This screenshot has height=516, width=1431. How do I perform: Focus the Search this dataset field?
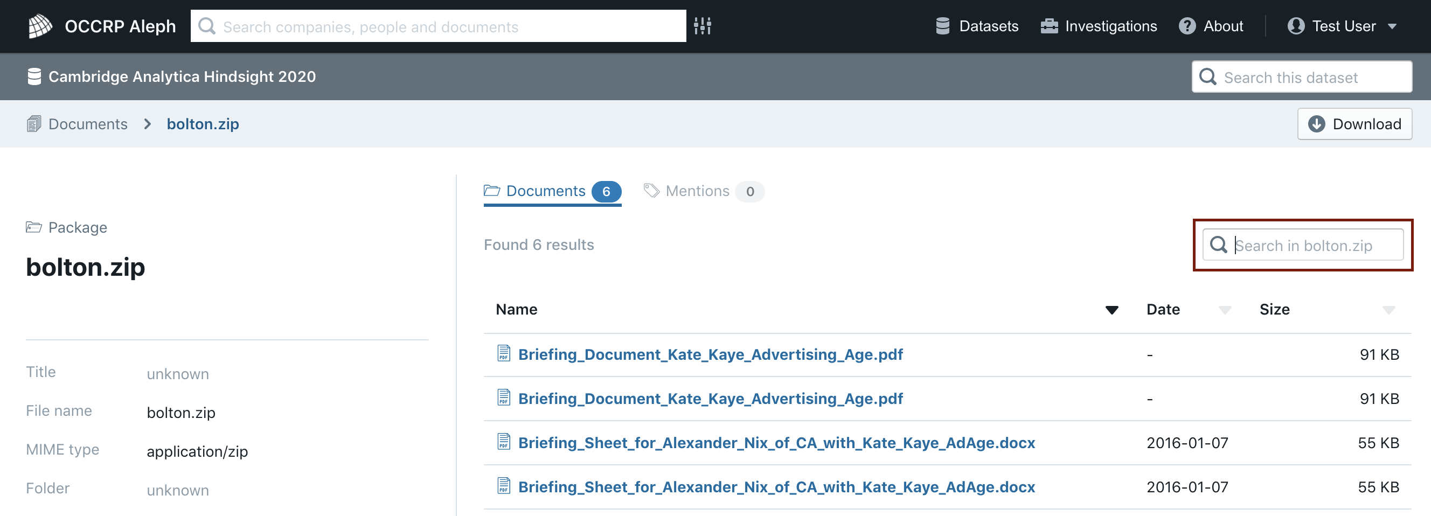coord(1302,77)
